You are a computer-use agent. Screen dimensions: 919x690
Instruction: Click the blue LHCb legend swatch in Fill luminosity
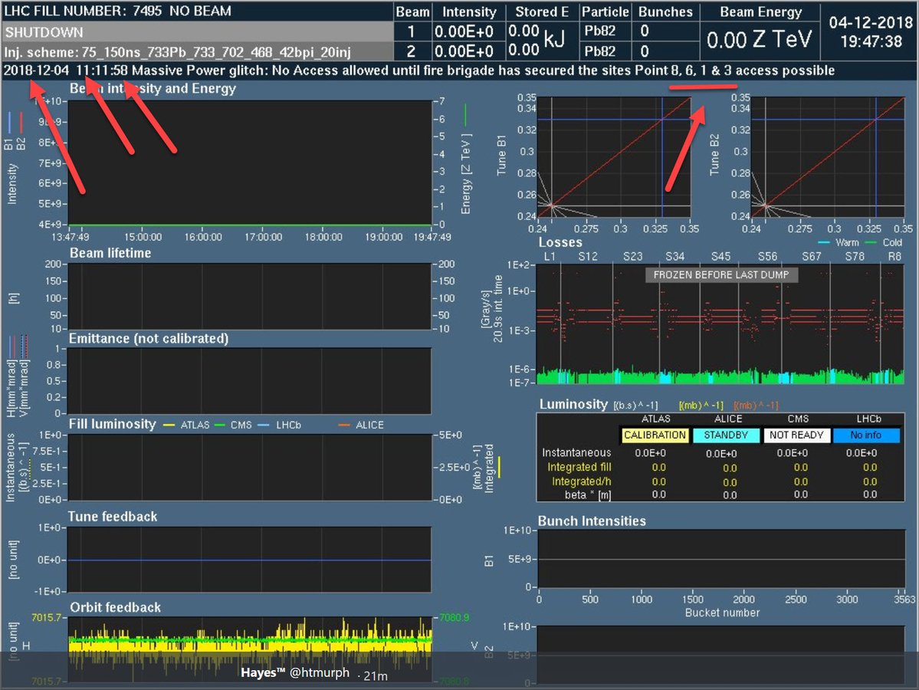(x=264, y=425)
